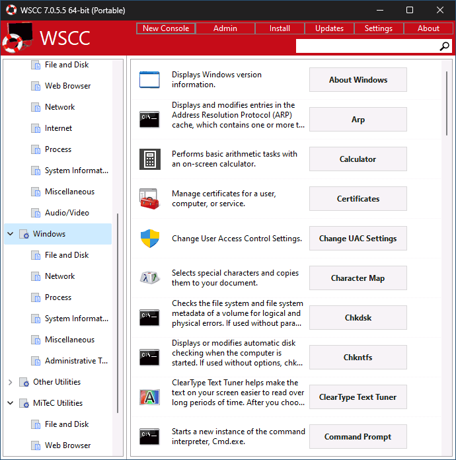Launch Calculator
This screenshot has height=460, width=456.
click(358, 159)
